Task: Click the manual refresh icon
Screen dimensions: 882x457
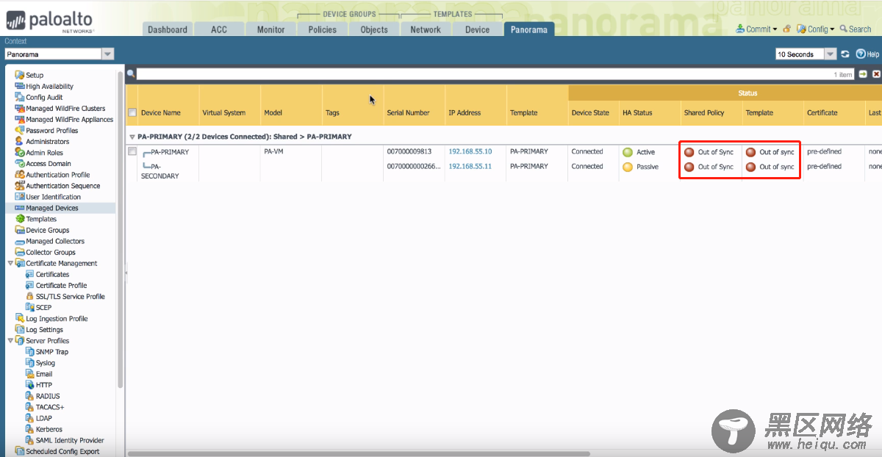Action: pyautogui.click(x=845, y=54)
